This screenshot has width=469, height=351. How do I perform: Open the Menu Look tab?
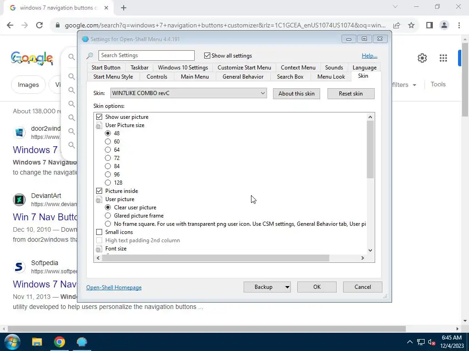[331, 77]
